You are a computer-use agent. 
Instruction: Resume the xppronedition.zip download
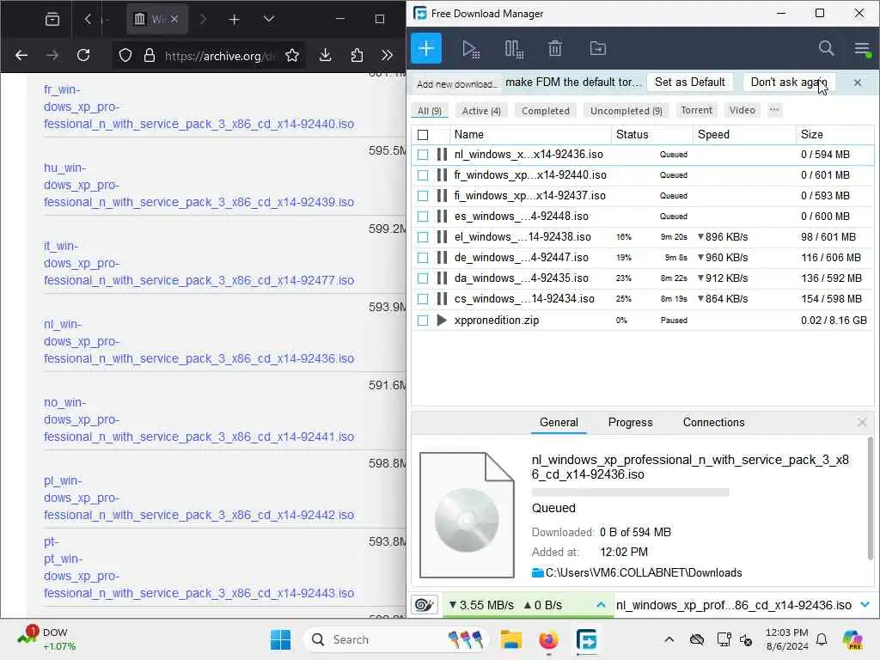coord(442,320)
